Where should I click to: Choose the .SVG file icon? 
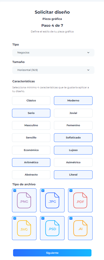coord(24,228)
